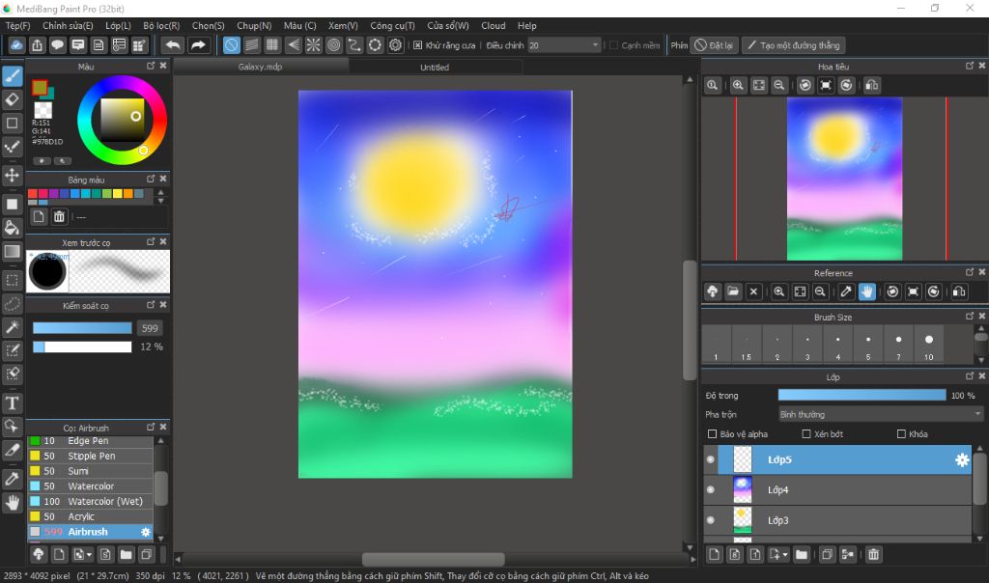Open the Cửa sổ(W) menu
This screenshot has height=583, width=989.
(448, 26)
